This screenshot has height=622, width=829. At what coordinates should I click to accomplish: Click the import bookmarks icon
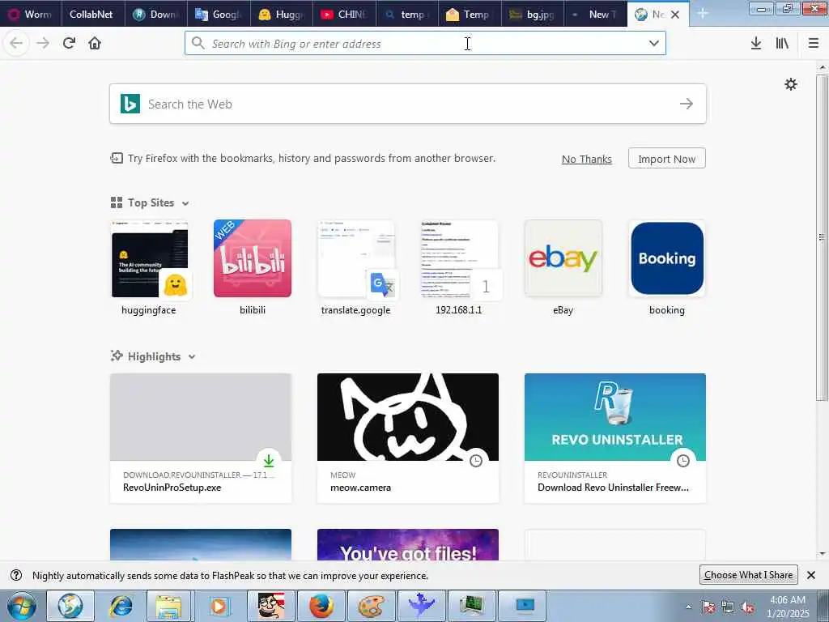point(117,158)
